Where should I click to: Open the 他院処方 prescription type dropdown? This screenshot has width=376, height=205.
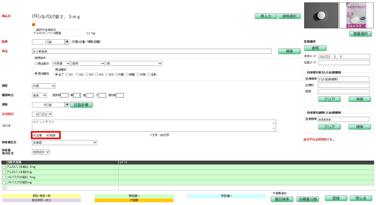(x=41, y=152)
